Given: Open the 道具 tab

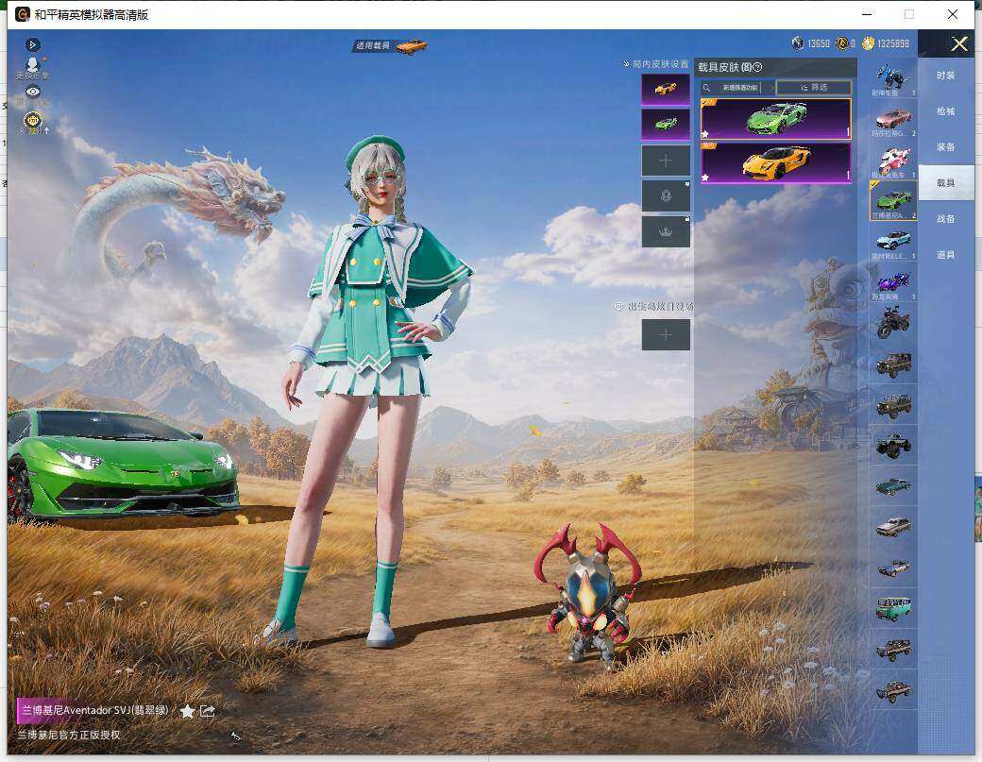Looking at the screenshot, I should [946, 255].
